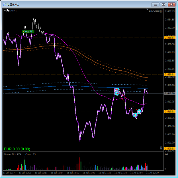
Task: Select the 21400.01 orange price level label
Action: pos(170,149)
